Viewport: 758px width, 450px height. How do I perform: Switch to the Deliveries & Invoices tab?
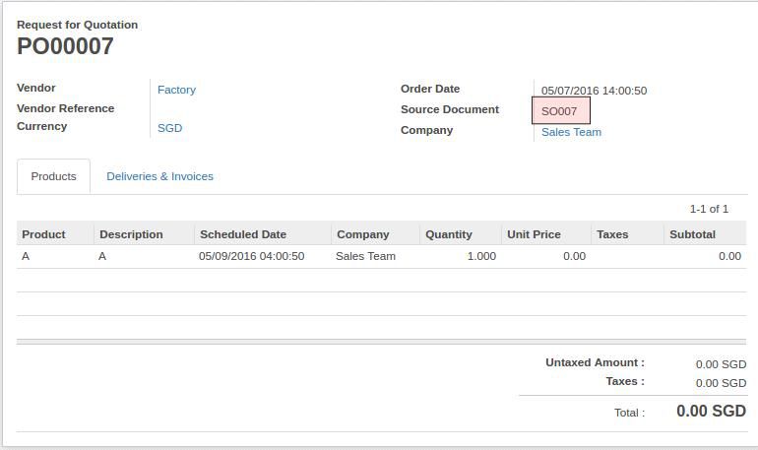[x=159, y=176]
